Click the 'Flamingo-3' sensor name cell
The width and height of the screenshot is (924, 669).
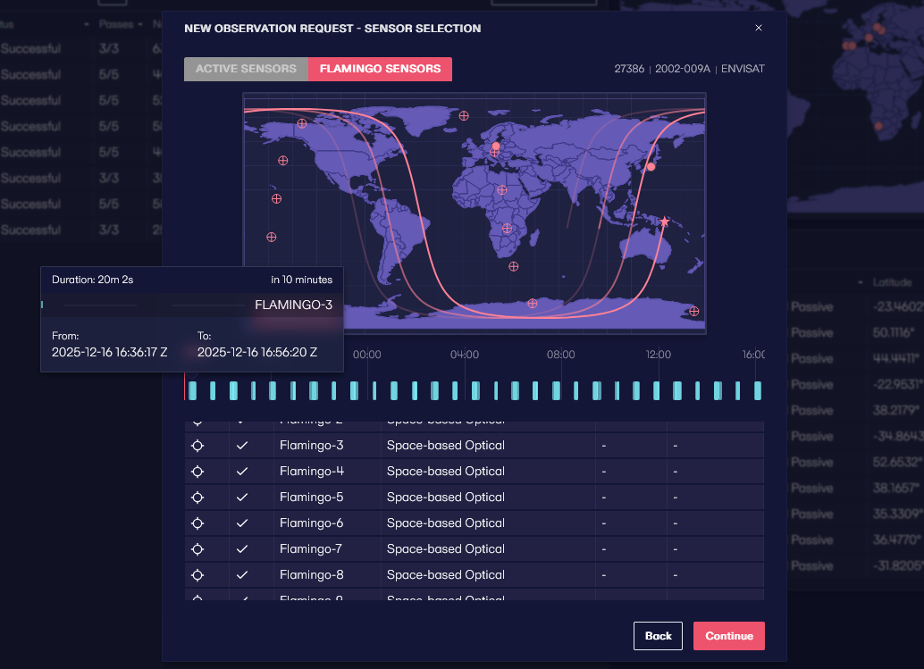coord(327,446)
